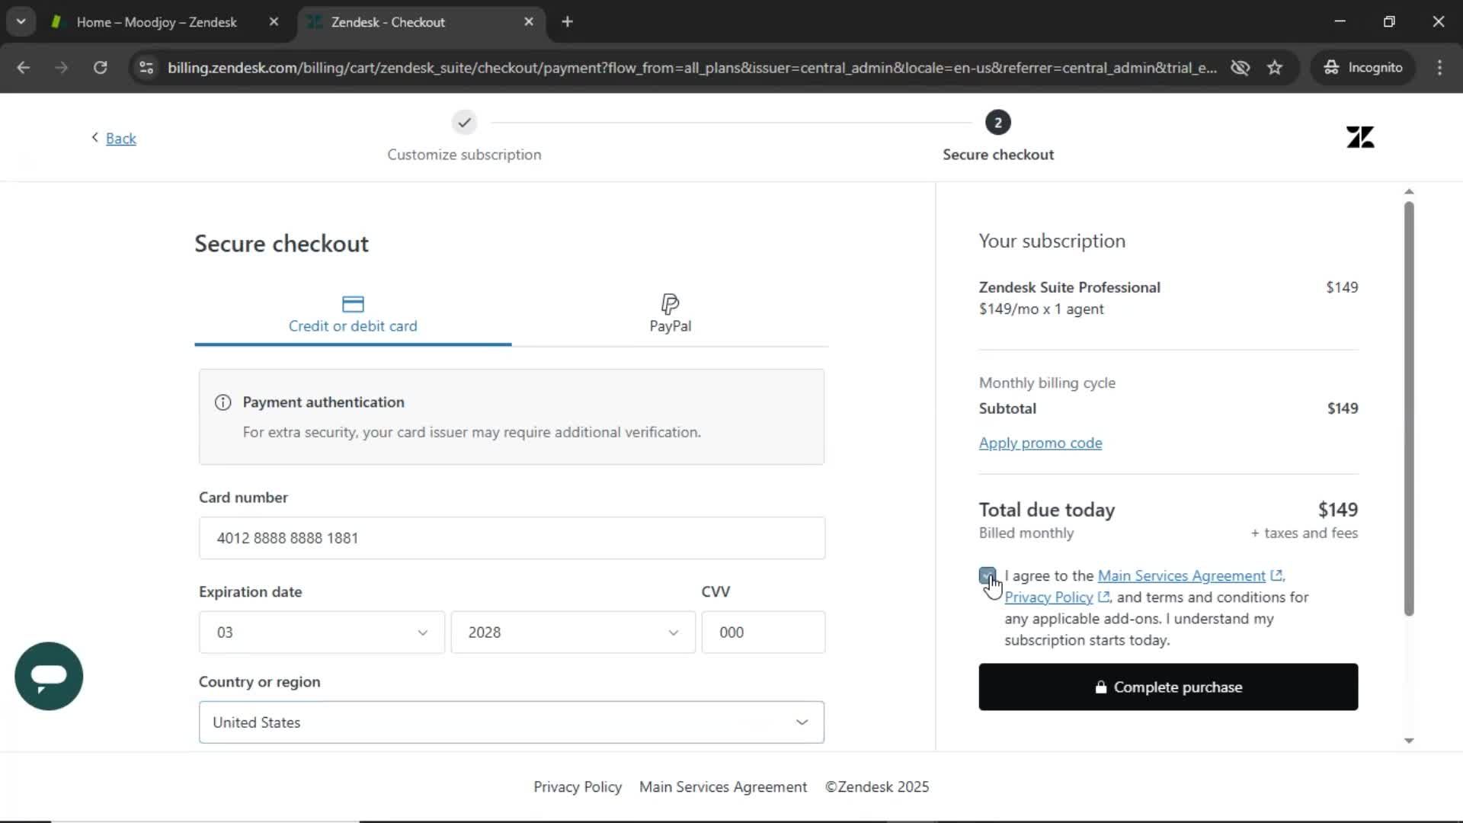The image size is (1463, 823).
Task: Open site information icon in address bar
Action: click(146, 68)
